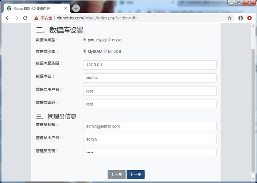The width and height of the screenshot is (257, 183).
Task: Select the pdo_mysql database type
Action: tap(85, 39)
